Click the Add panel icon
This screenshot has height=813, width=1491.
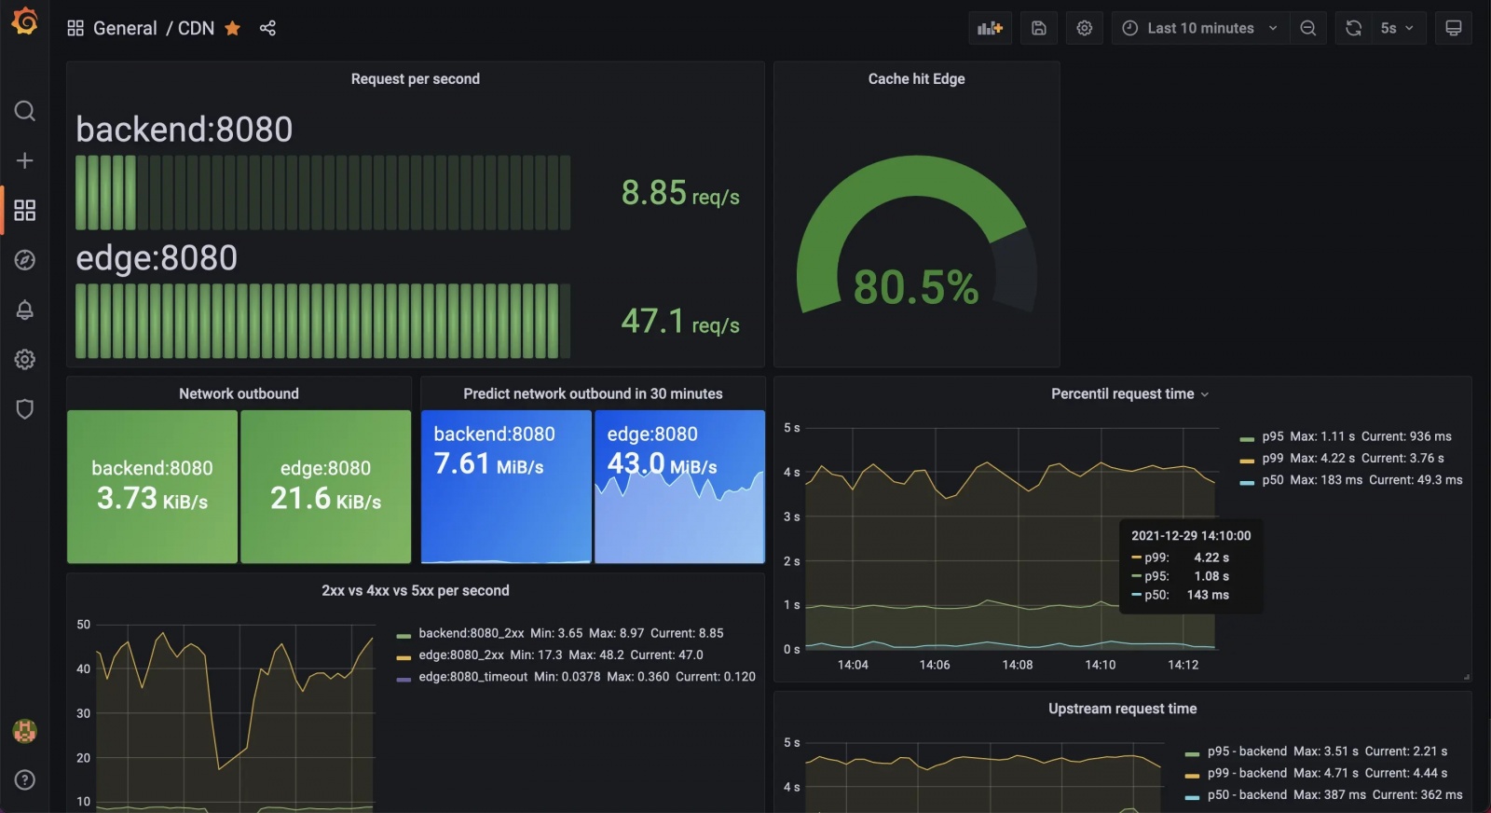tap(990, 28)
